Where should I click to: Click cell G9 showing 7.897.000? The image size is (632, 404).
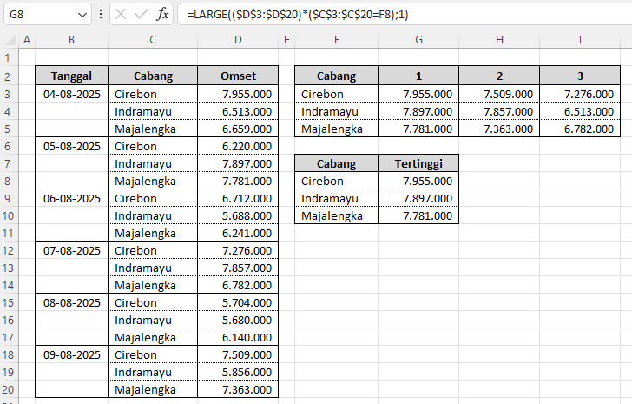coord(418,198)
